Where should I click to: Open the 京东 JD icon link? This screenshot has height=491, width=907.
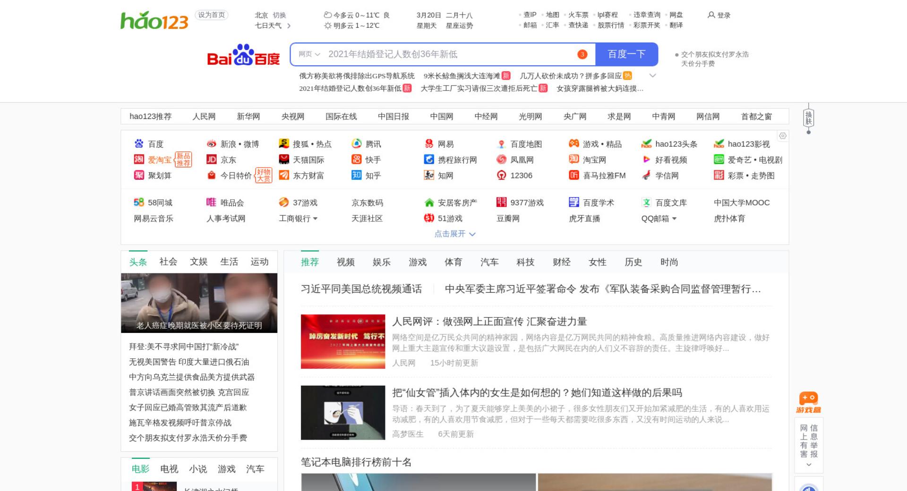tap(211, 160)
